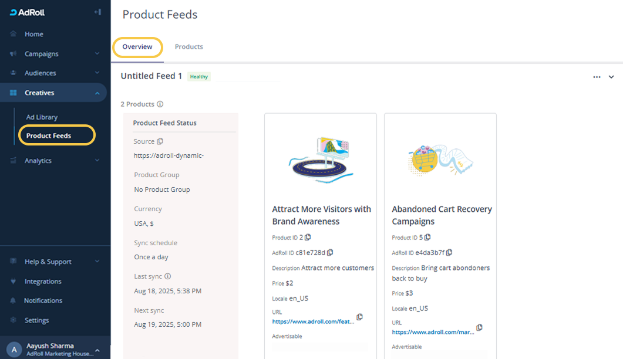Click the Brand Awareness product image
Viewport: 623px width, 359px height.
(321, 157)
